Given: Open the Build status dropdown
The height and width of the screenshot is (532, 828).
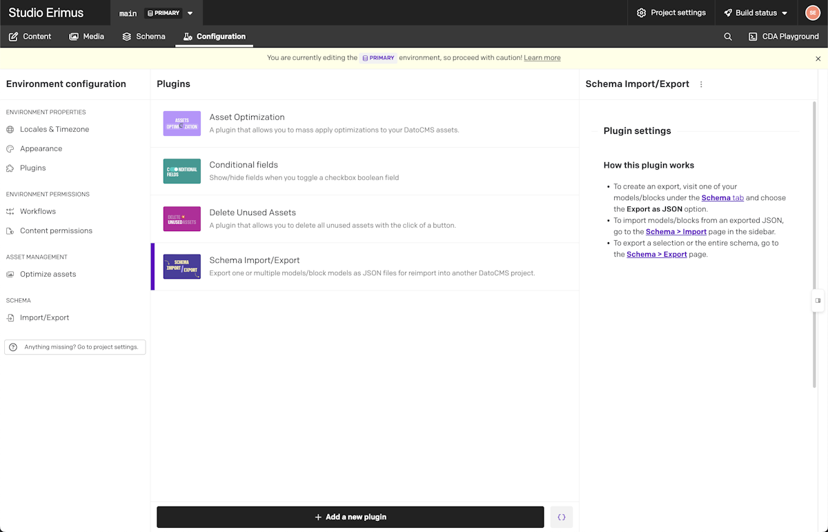Looking at the screenshot, I should (x=756, y=13).
